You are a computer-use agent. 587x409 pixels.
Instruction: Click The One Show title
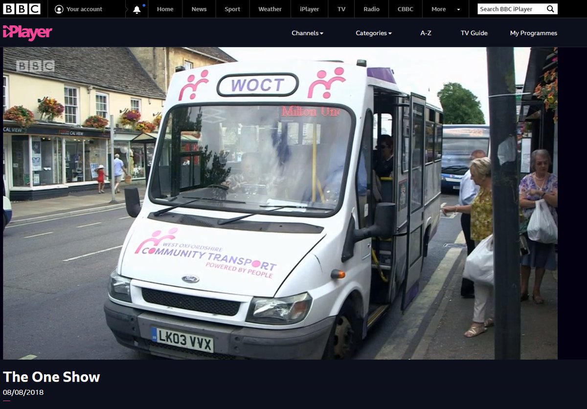pyautogui.click(x=51, y=377)
